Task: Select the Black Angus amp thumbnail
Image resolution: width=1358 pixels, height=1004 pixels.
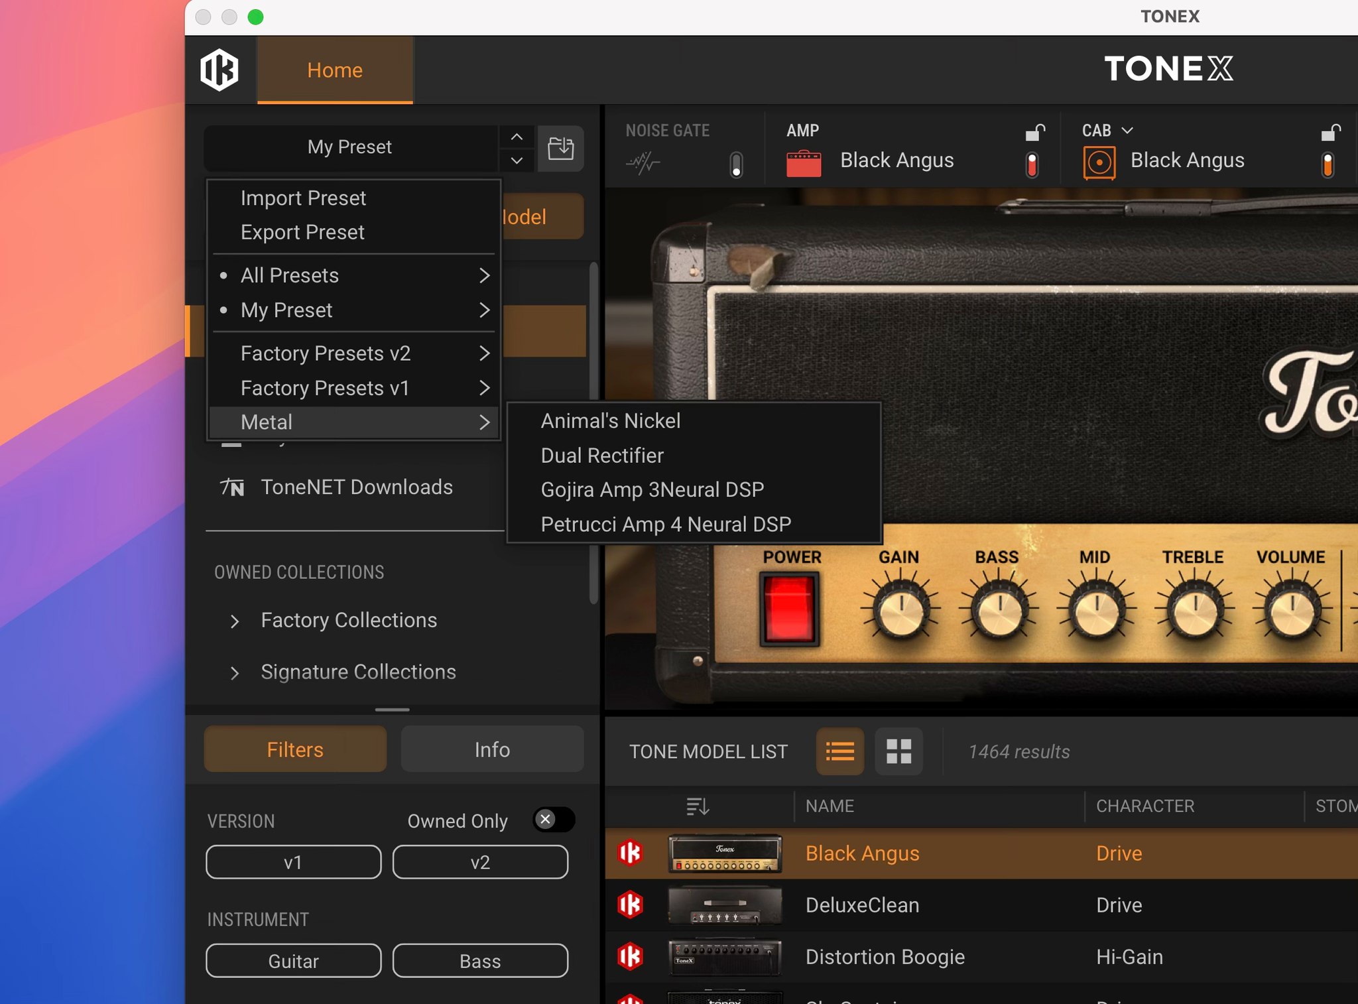Action: (725, 853)
